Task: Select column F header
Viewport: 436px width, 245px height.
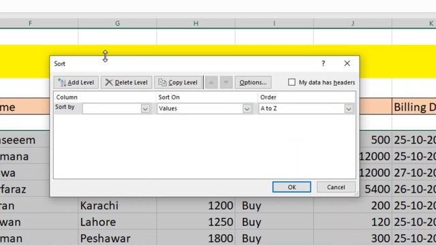Action: (x=39, y=23)
